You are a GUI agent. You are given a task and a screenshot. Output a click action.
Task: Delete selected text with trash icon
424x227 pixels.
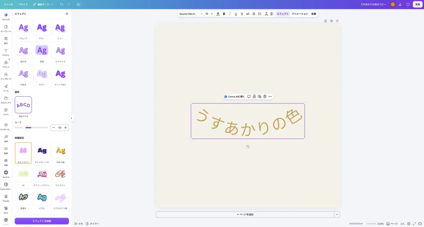coord(265,97)
